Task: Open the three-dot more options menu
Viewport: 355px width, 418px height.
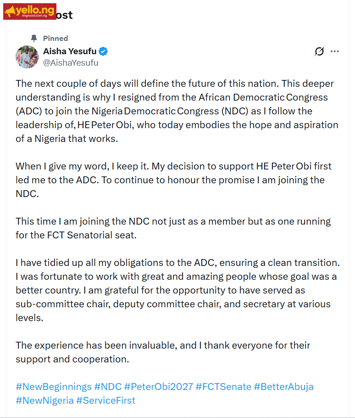Action: click(x=334, y=51)
